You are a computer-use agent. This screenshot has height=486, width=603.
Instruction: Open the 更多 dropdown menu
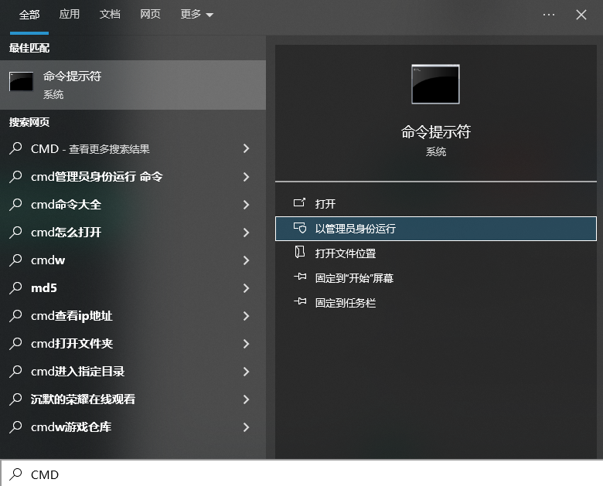point(196,15)
